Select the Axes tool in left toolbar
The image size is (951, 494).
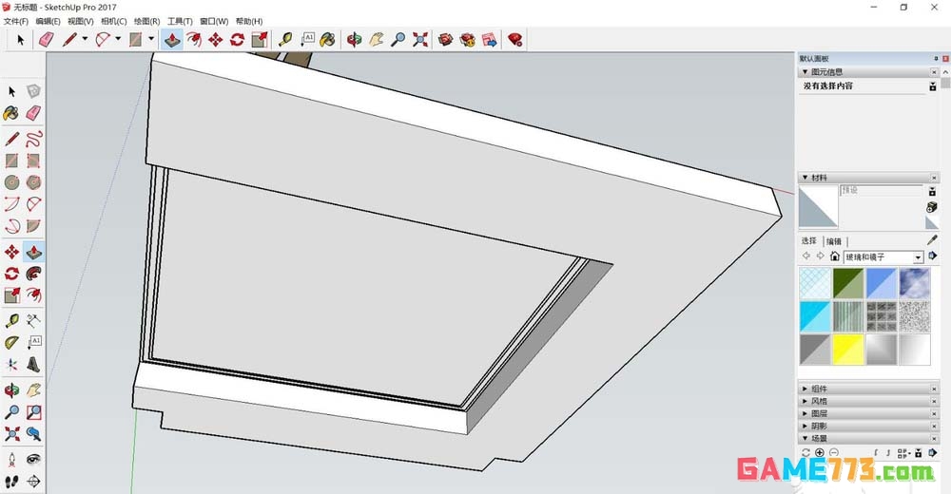coord(11,364)
